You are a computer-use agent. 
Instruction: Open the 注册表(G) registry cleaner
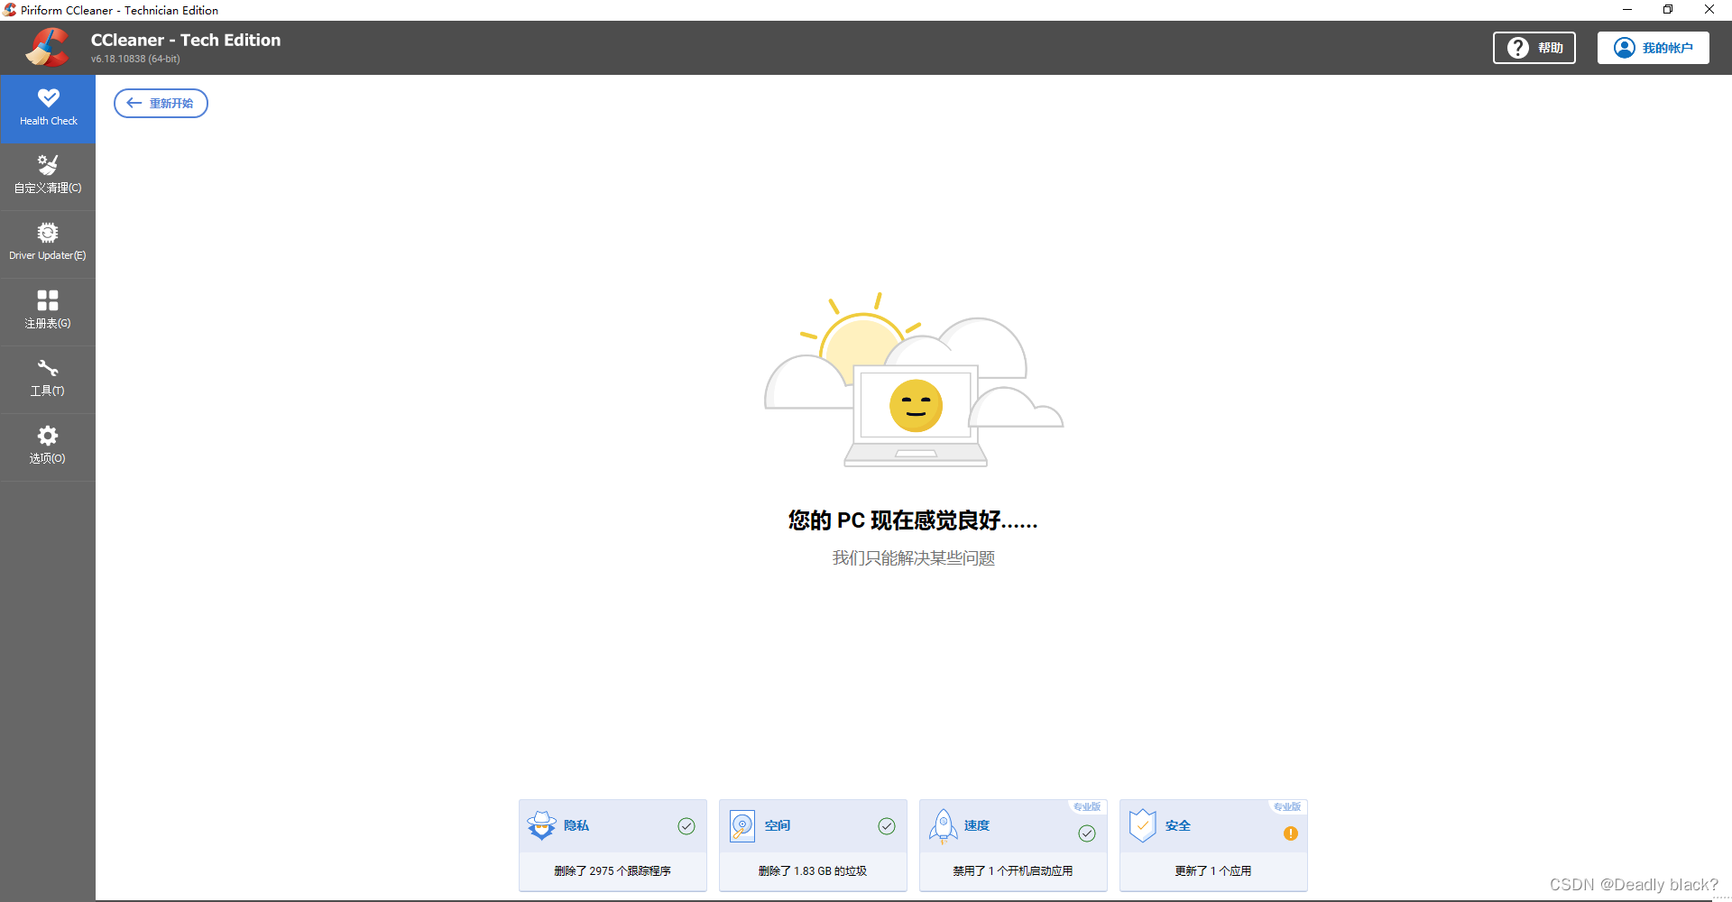(48, 312)
